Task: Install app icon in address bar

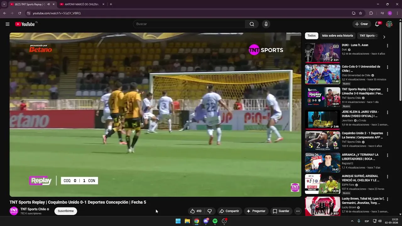Action: point(354,13)
